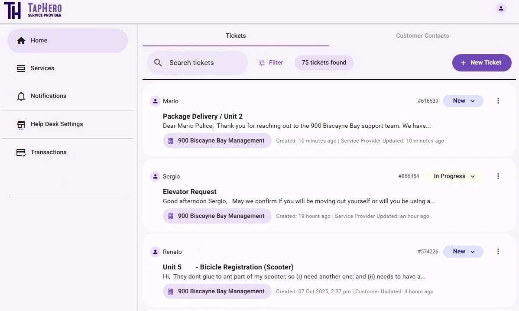Screen dimensions: 519x311
Task: Click the 'Good afternoon Sergio' message preview
Action: point(299,201)
